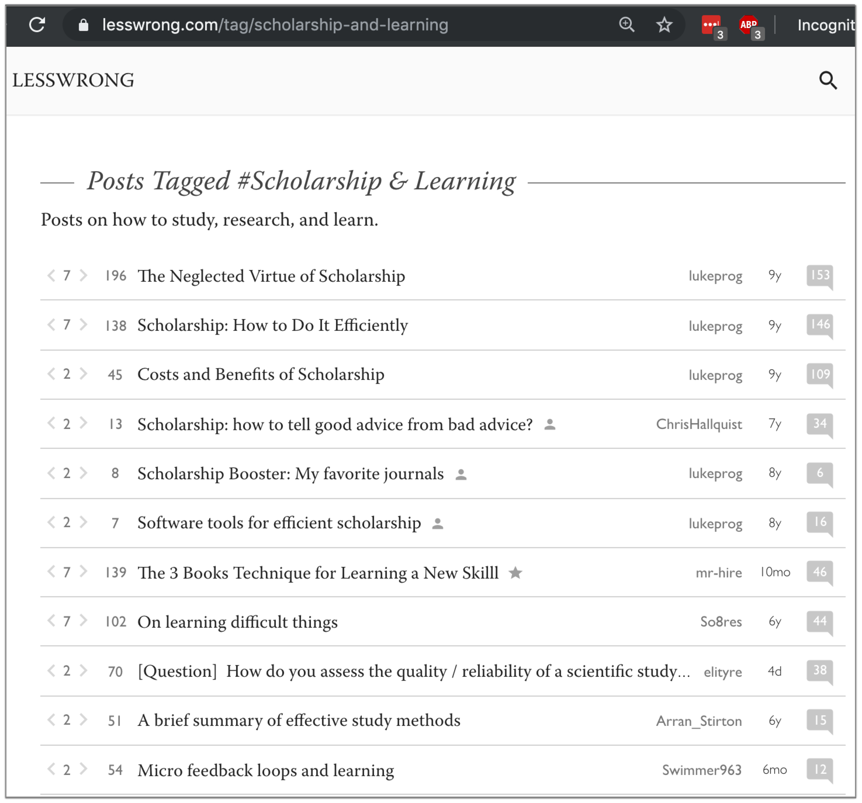Open the Question about assessing scientific study quality

click(414, 672)
